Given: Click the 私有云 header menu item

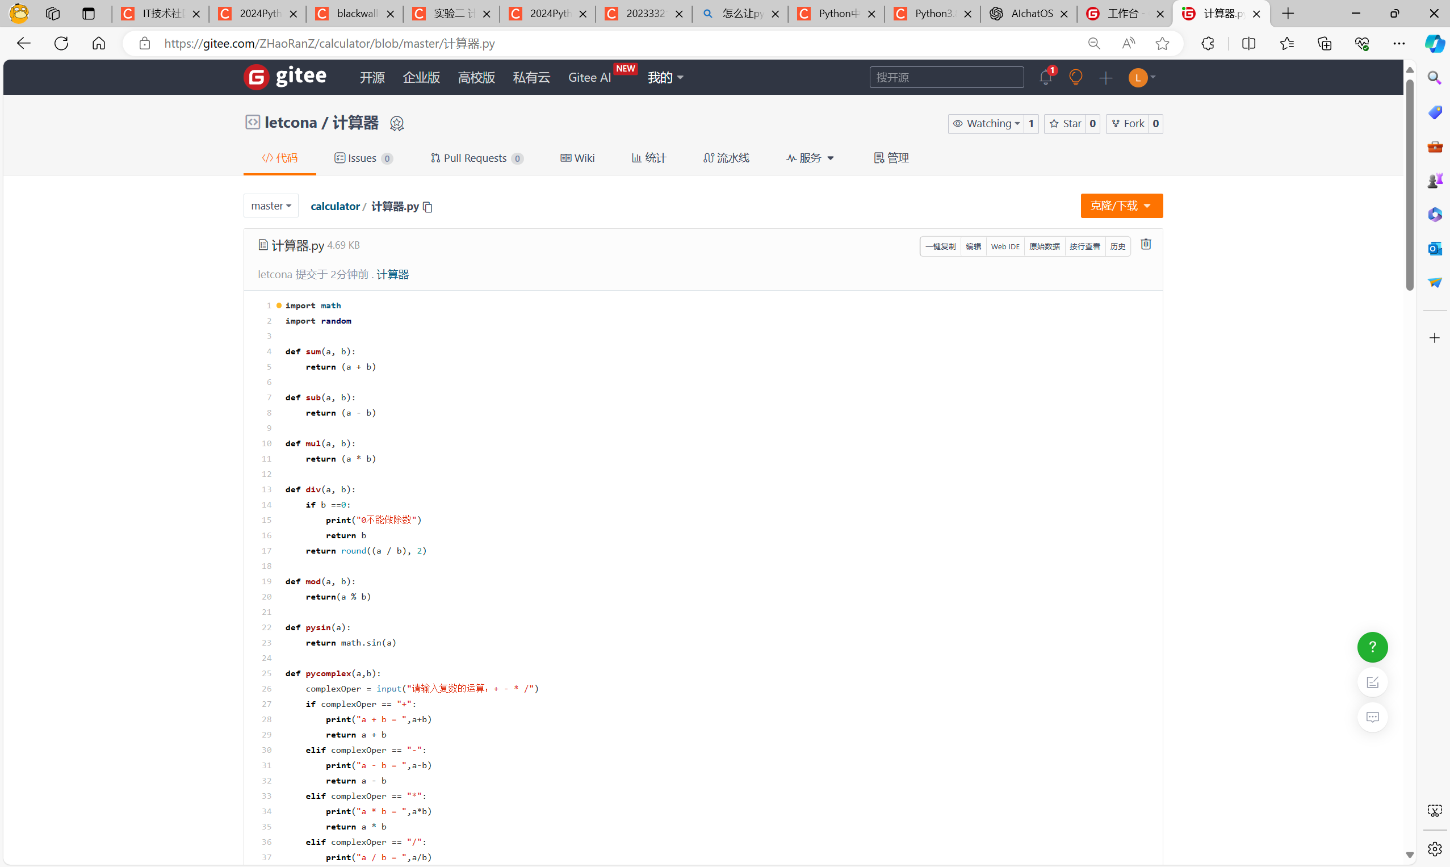Looking at the screenshot, I should coord(531,77).
